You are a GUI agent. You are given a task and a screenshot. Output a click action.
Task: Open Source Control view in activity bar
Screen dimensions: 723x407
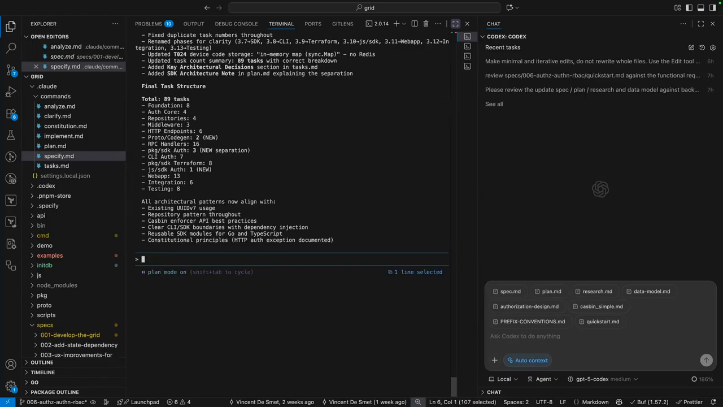(11, 70)
